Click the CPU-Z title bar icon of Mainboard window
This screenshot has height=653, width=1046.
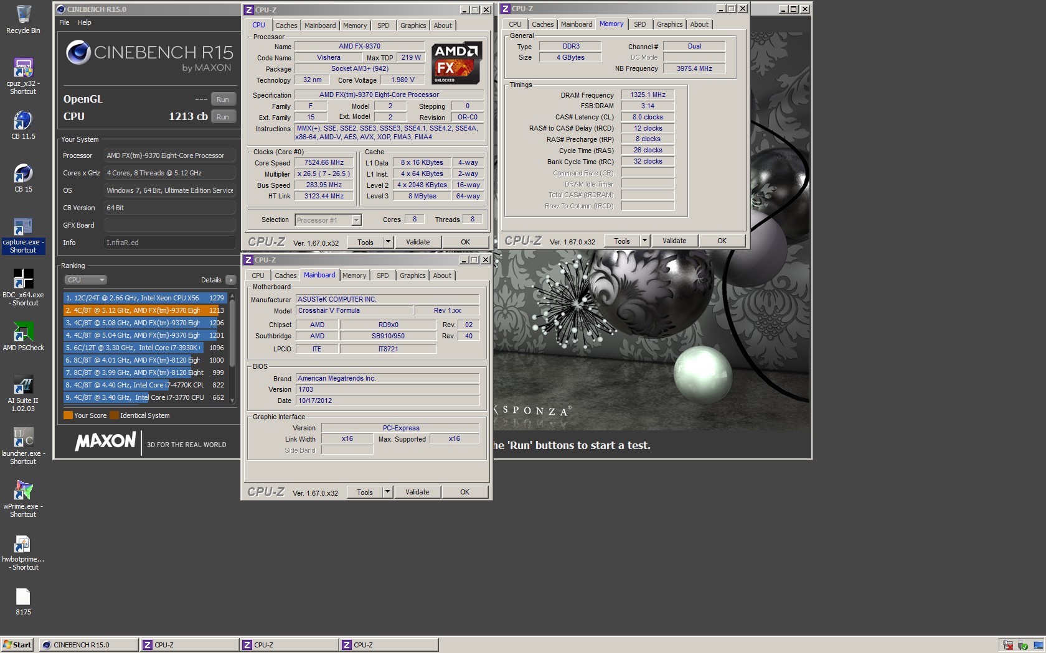point(248,260)
